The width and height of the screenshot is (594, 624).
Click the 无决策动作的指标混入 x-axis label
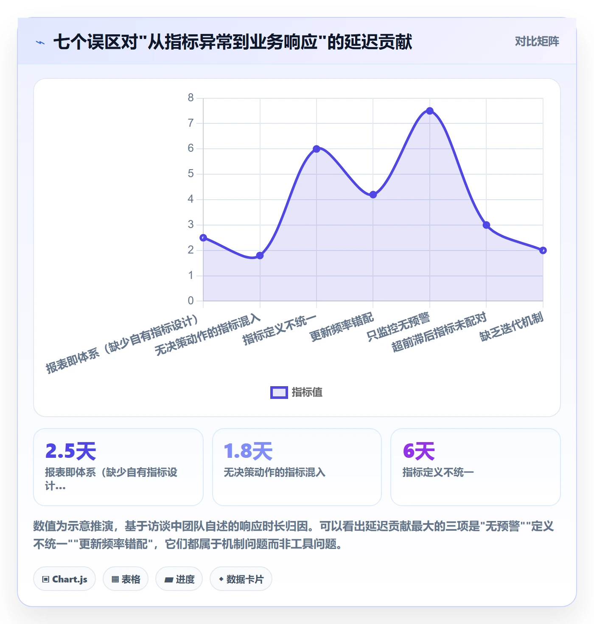(207, 334)
